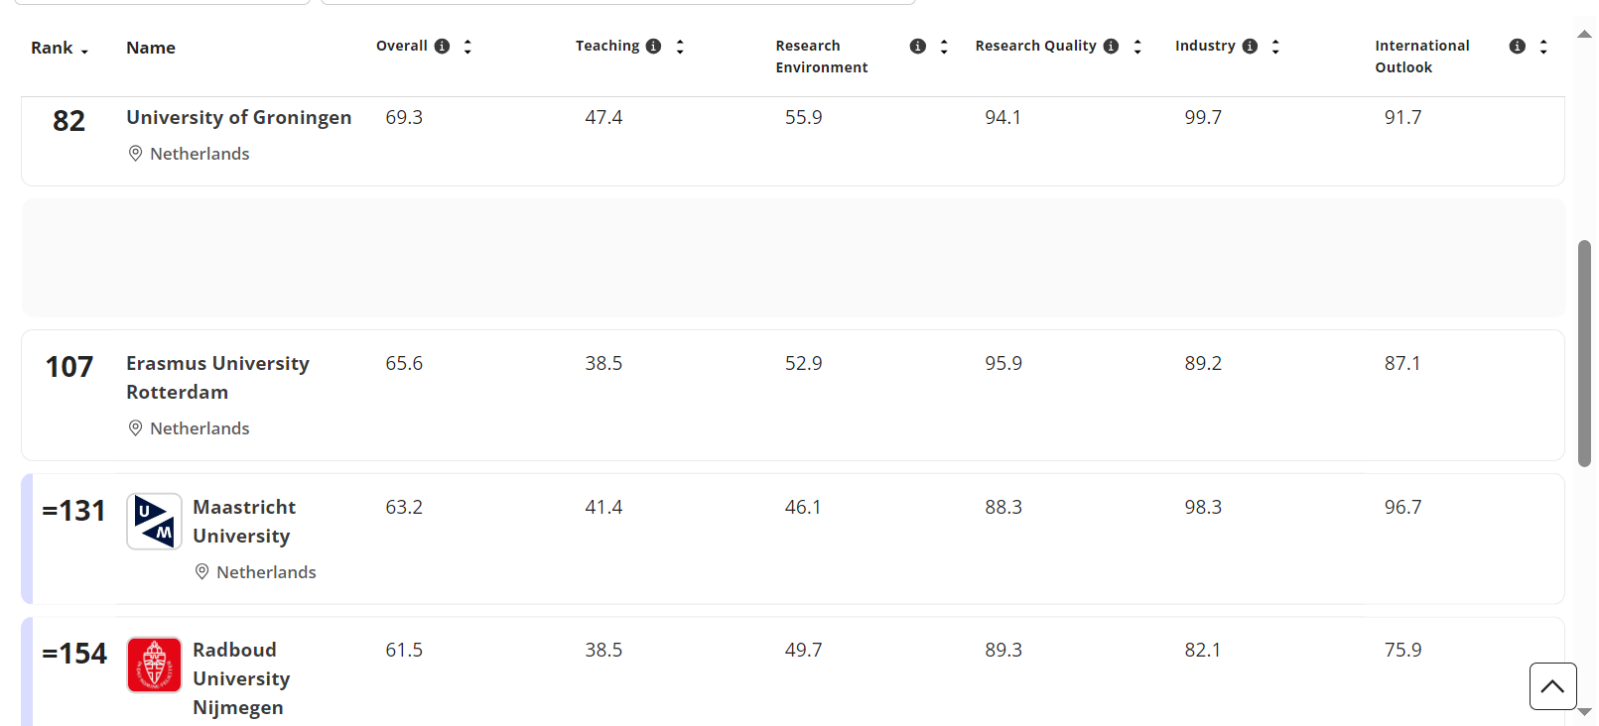Click the Radboud University red crest logo

point(154,665)
